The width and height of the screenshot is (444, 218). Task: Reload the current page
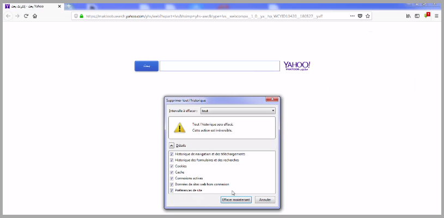26,16
